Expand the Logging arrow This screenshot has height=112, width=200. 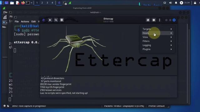[171, 45]
